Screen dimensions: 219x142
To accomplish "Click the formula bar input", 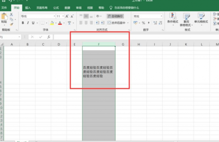I will (x=136, y=37).
